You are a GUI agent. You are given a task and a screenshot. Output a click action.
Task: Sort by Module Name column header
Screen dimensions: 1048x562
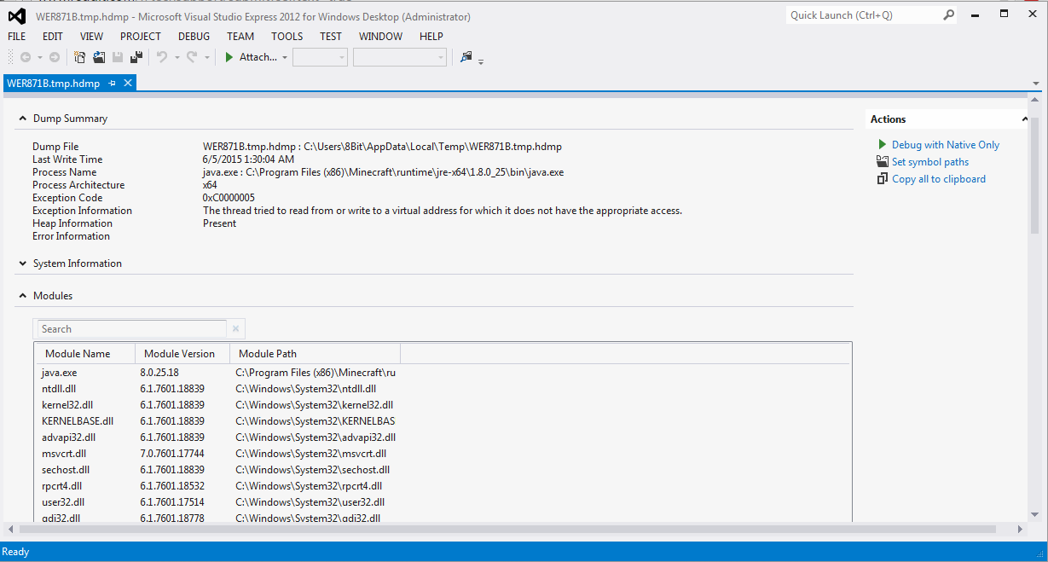click(84, 353)
